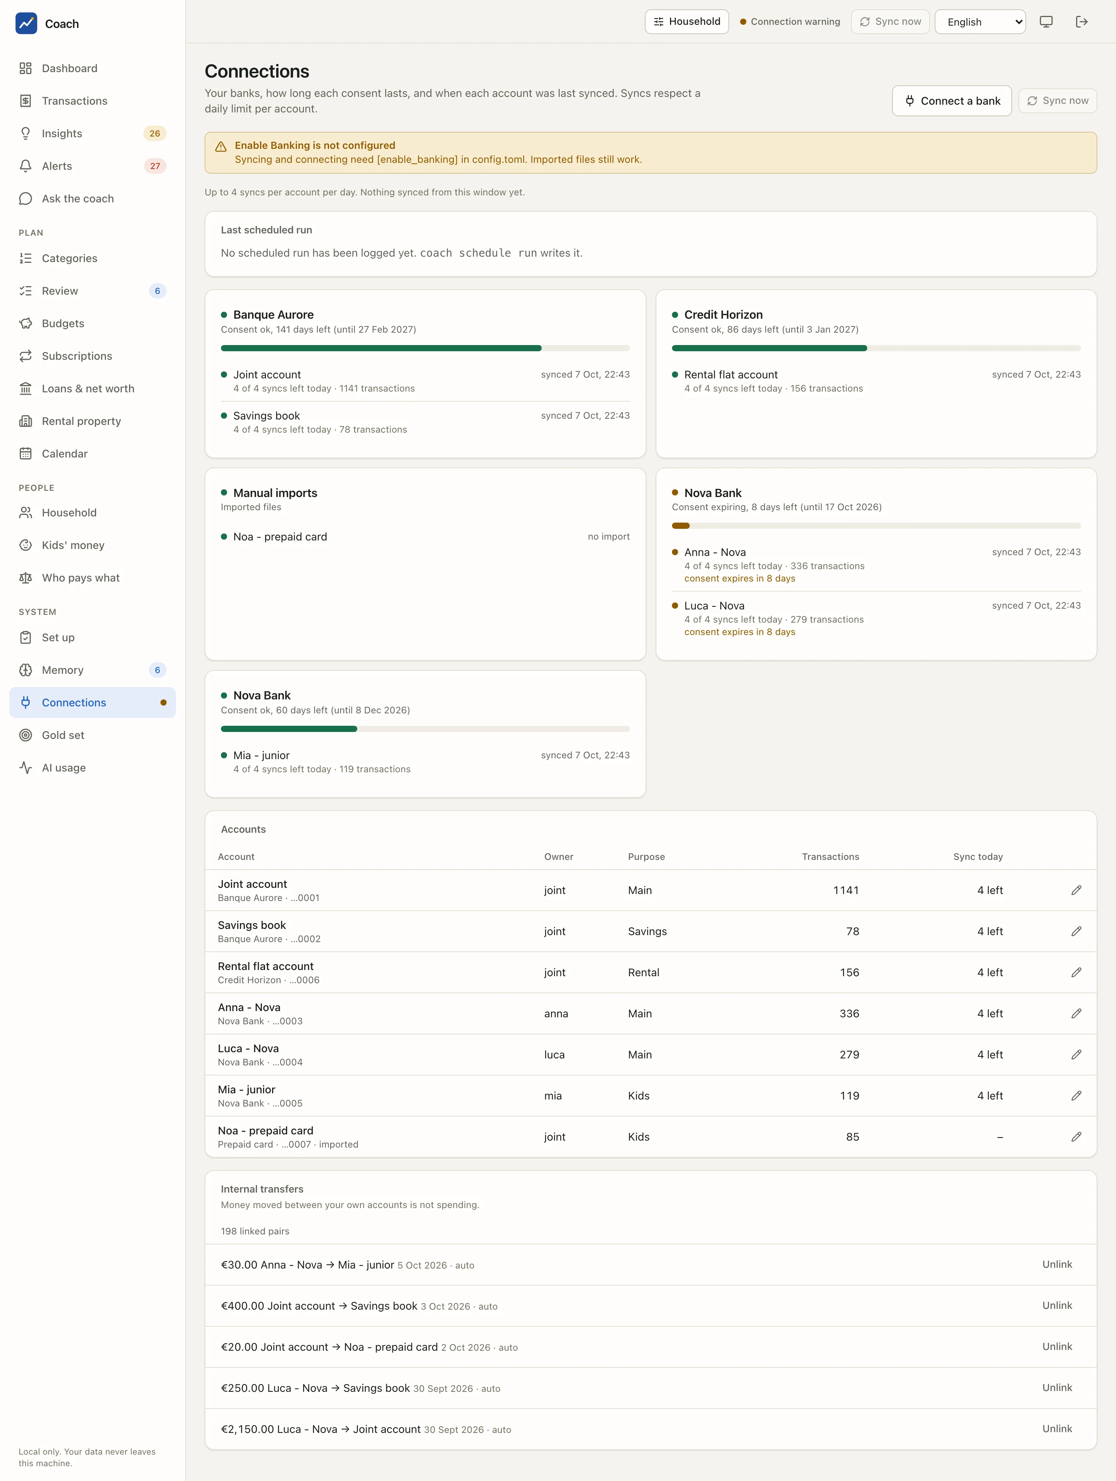Click the AI usage pulse icon
The height and width of the screenshot is (1481, 1116).
26,768
